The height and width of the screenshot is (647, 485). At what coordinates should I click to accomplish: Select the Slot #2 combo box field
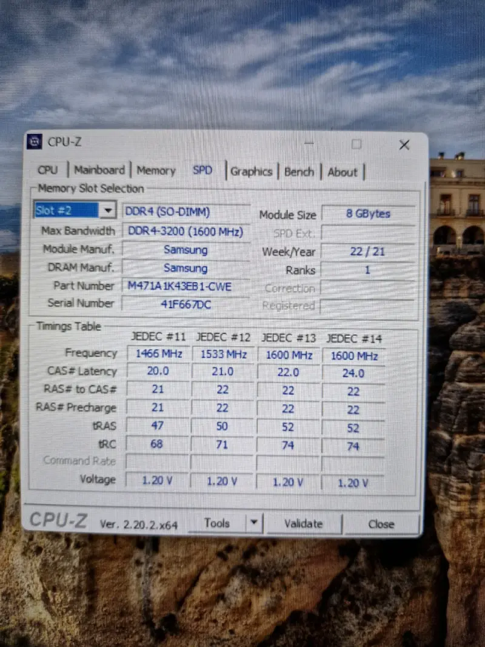(x=75, y=210)
